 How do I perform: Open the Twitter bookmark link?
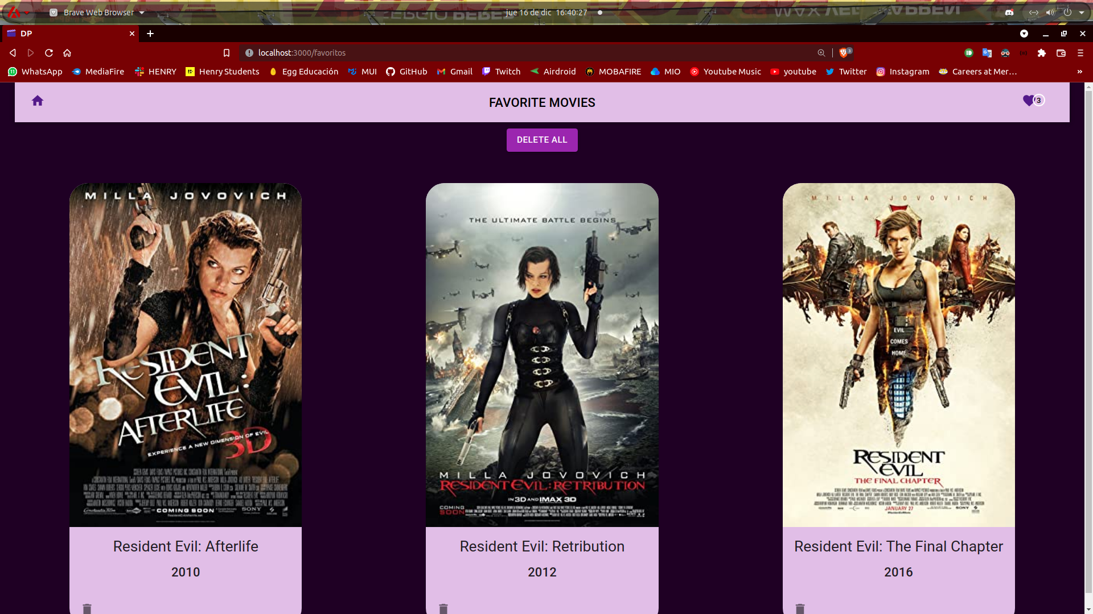(x=847, y=72)
